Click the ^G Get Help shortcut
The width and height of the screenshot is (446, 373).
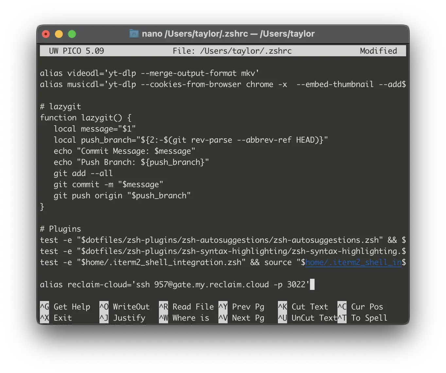[x=65, y=307]
